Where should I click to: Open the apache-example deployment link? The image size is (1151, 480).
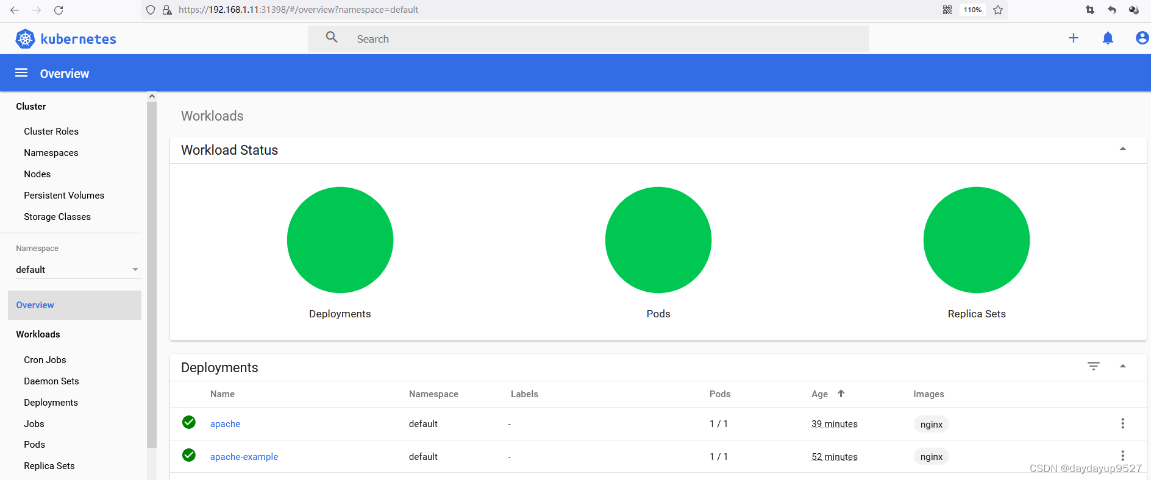point(244,457)
